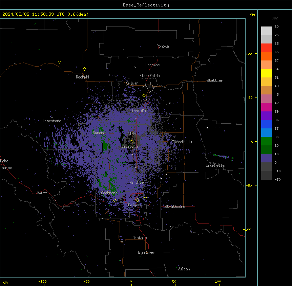Click the RedDeer city label

[149, 87]
